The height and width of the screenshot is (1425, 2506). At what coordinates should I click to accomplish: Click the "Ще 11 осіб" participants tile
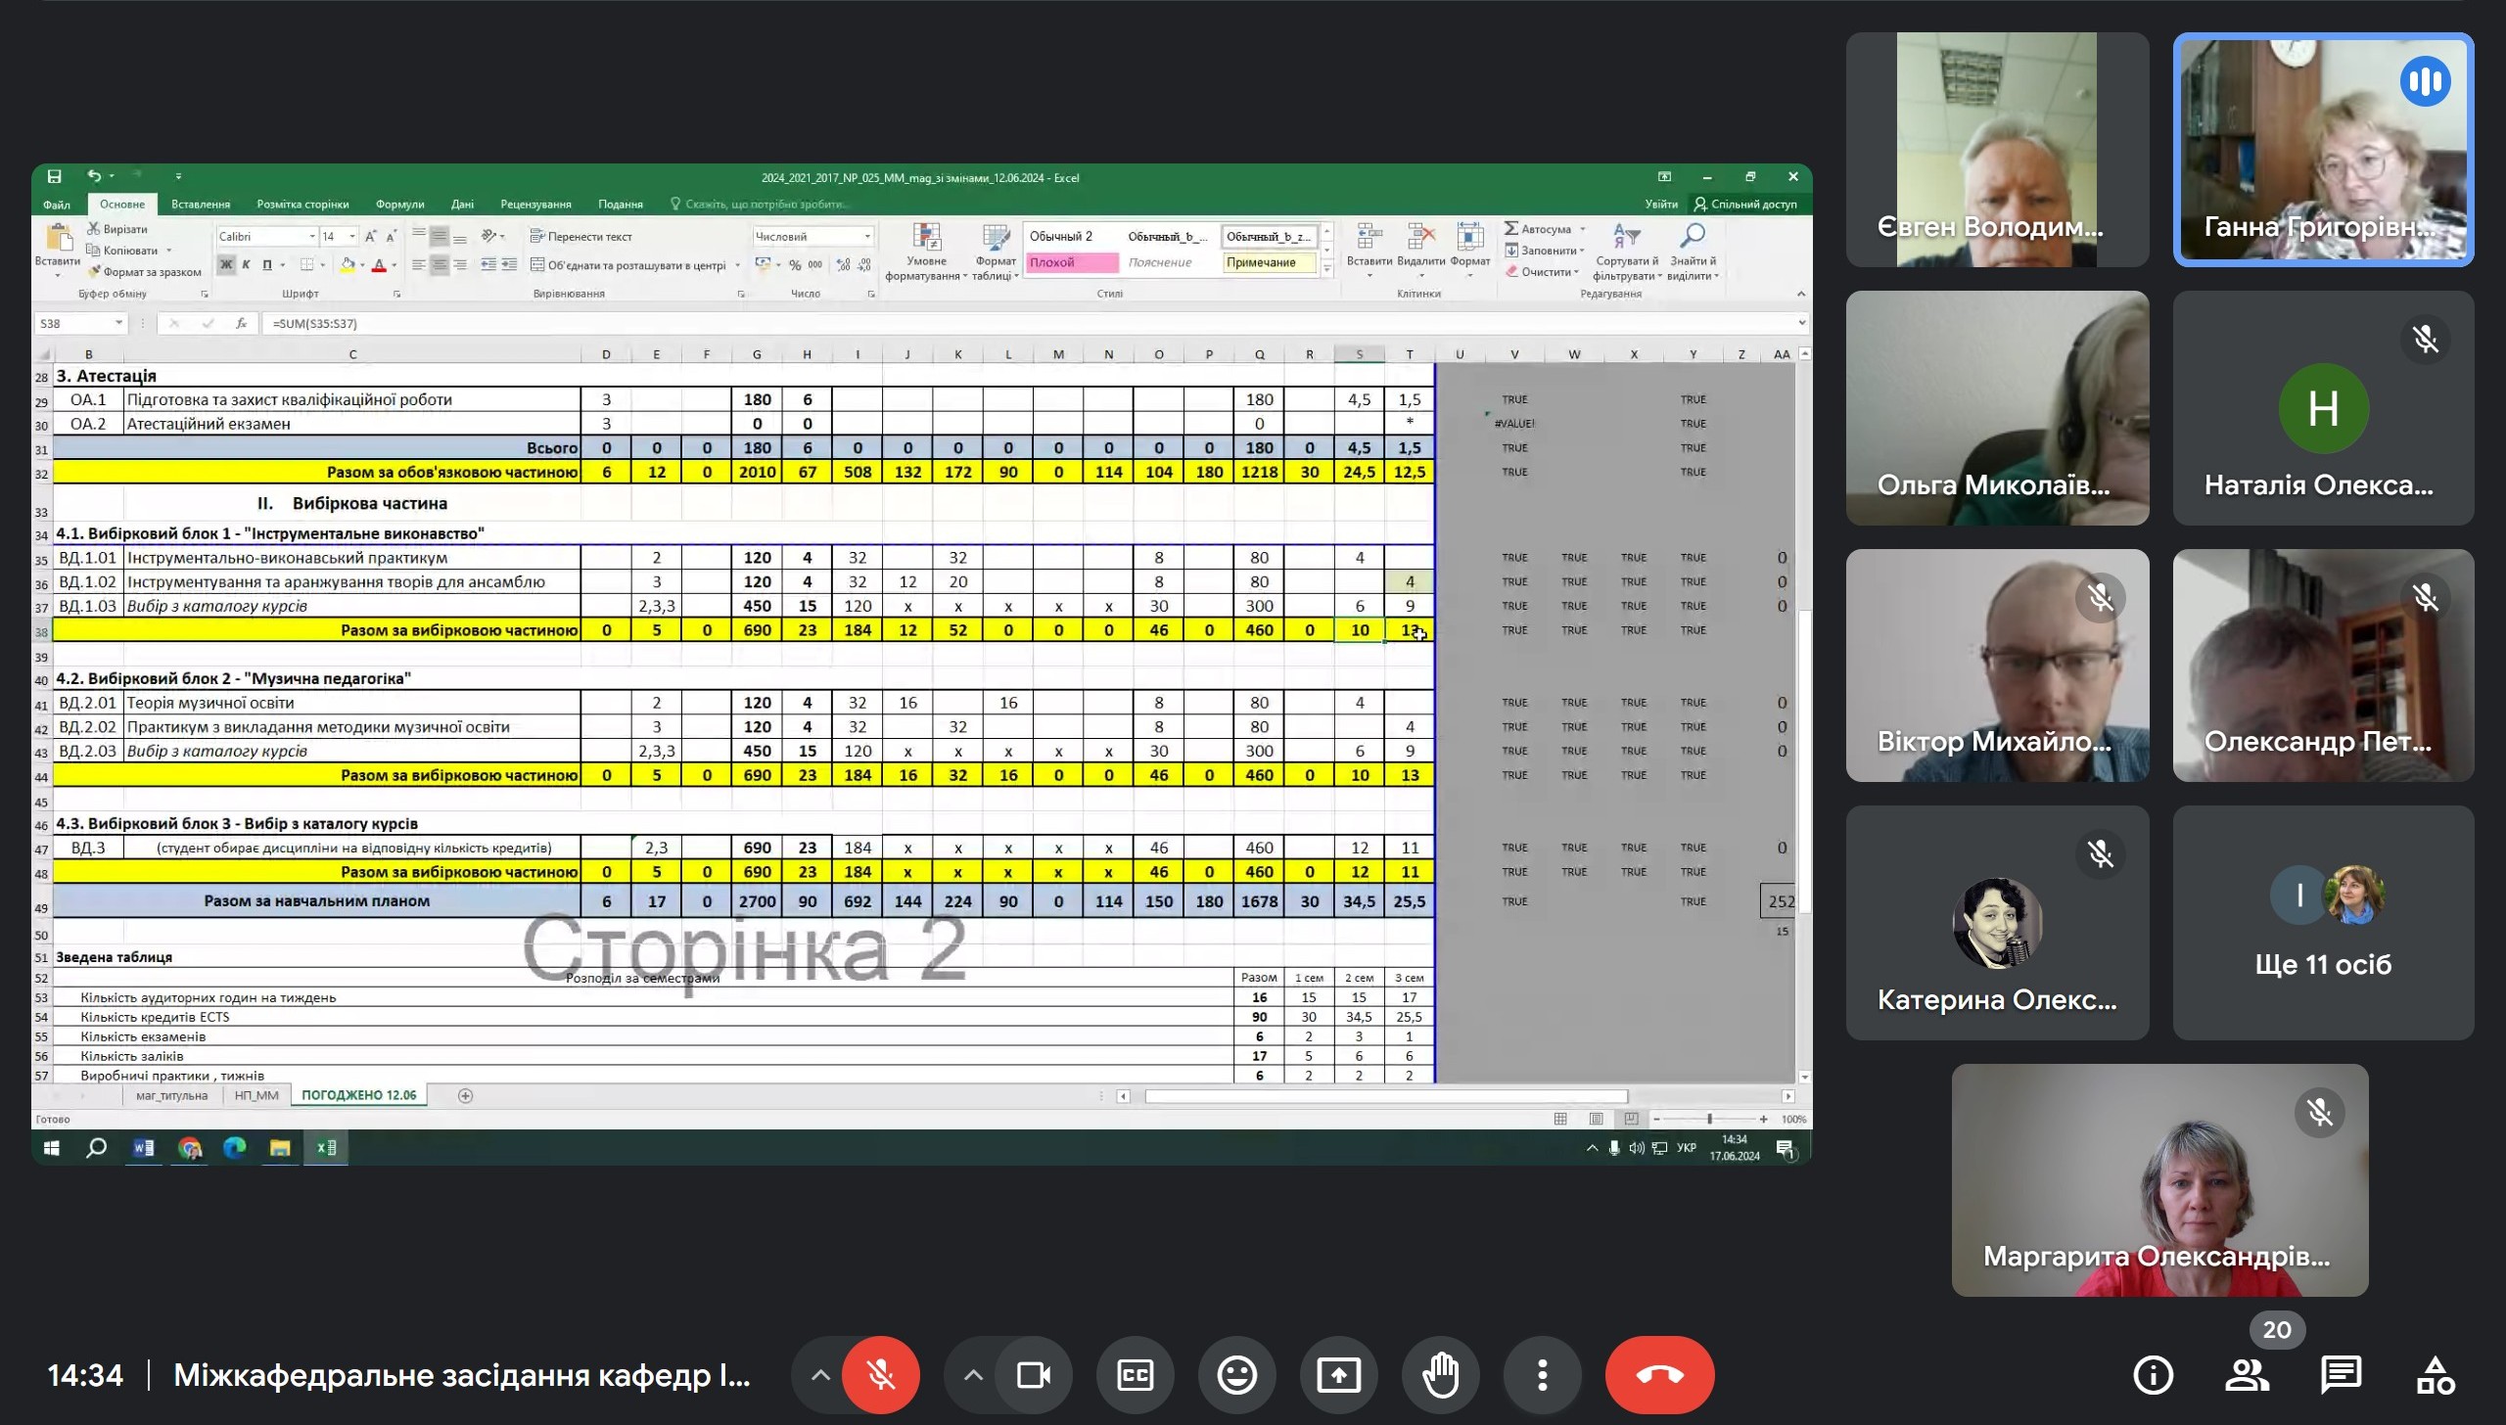point(2323,922)
